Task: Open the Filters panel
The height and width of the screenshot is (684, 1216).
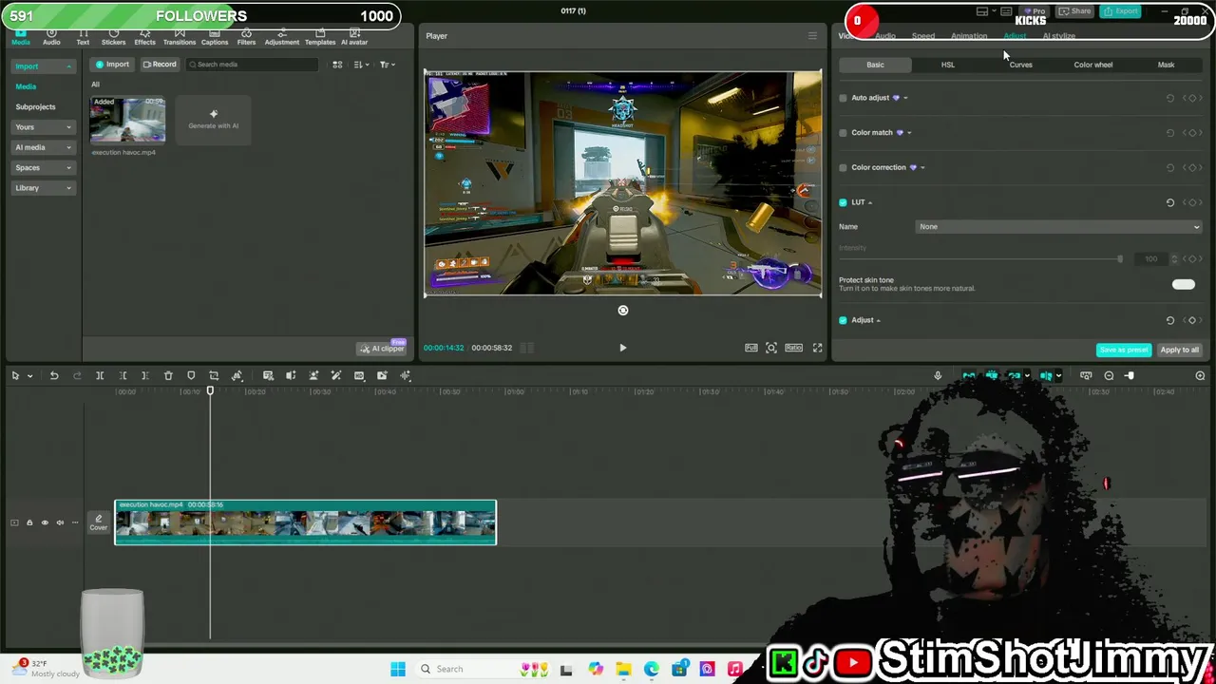Action: tap(246, 38)
